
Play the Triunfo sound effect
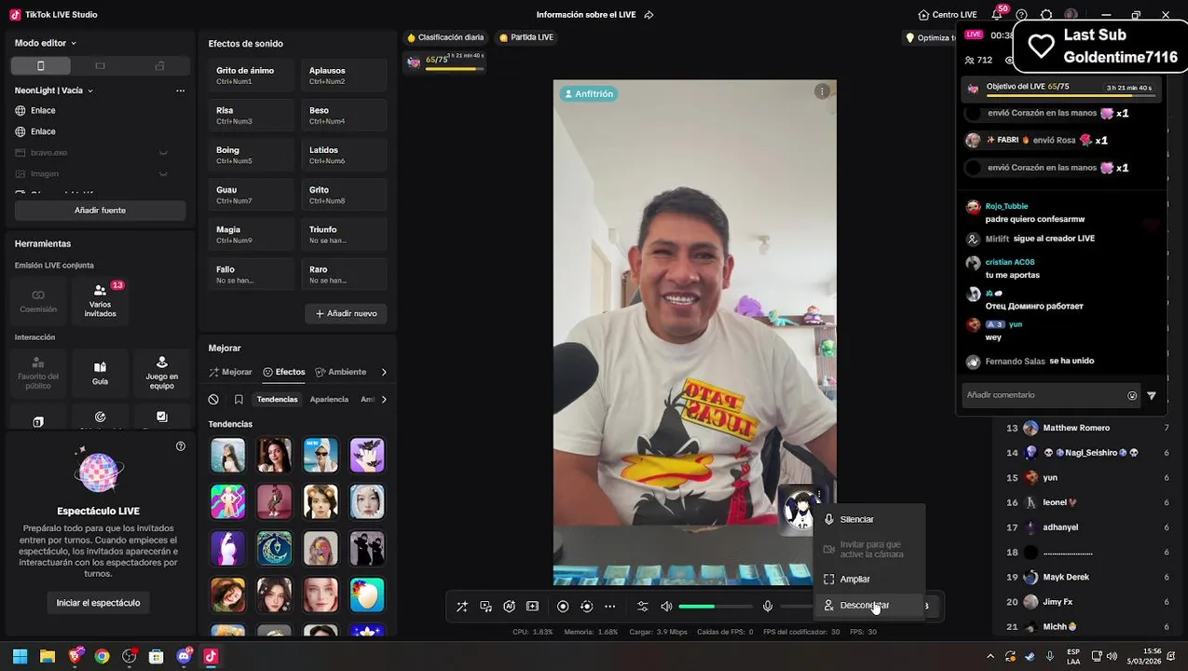[344, 234]
